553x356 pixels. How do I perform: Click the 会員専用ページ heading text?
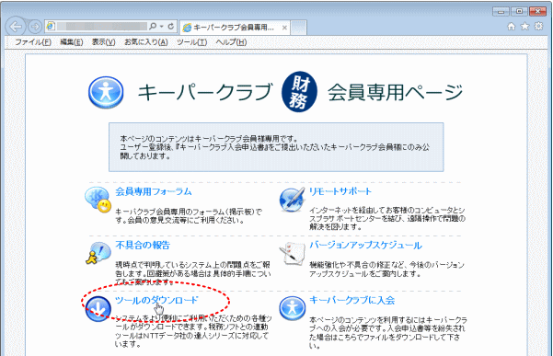coord(395,92)
